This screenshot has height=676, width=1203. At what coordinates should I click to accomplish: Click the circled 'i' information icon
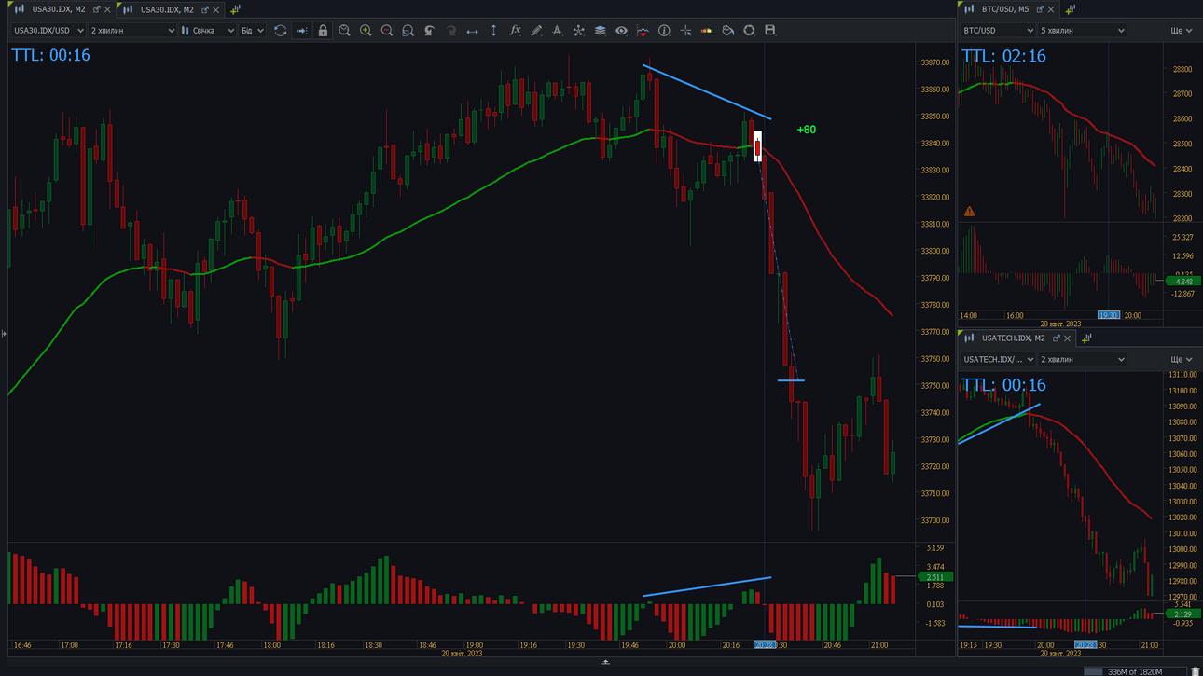click(664, 31)
